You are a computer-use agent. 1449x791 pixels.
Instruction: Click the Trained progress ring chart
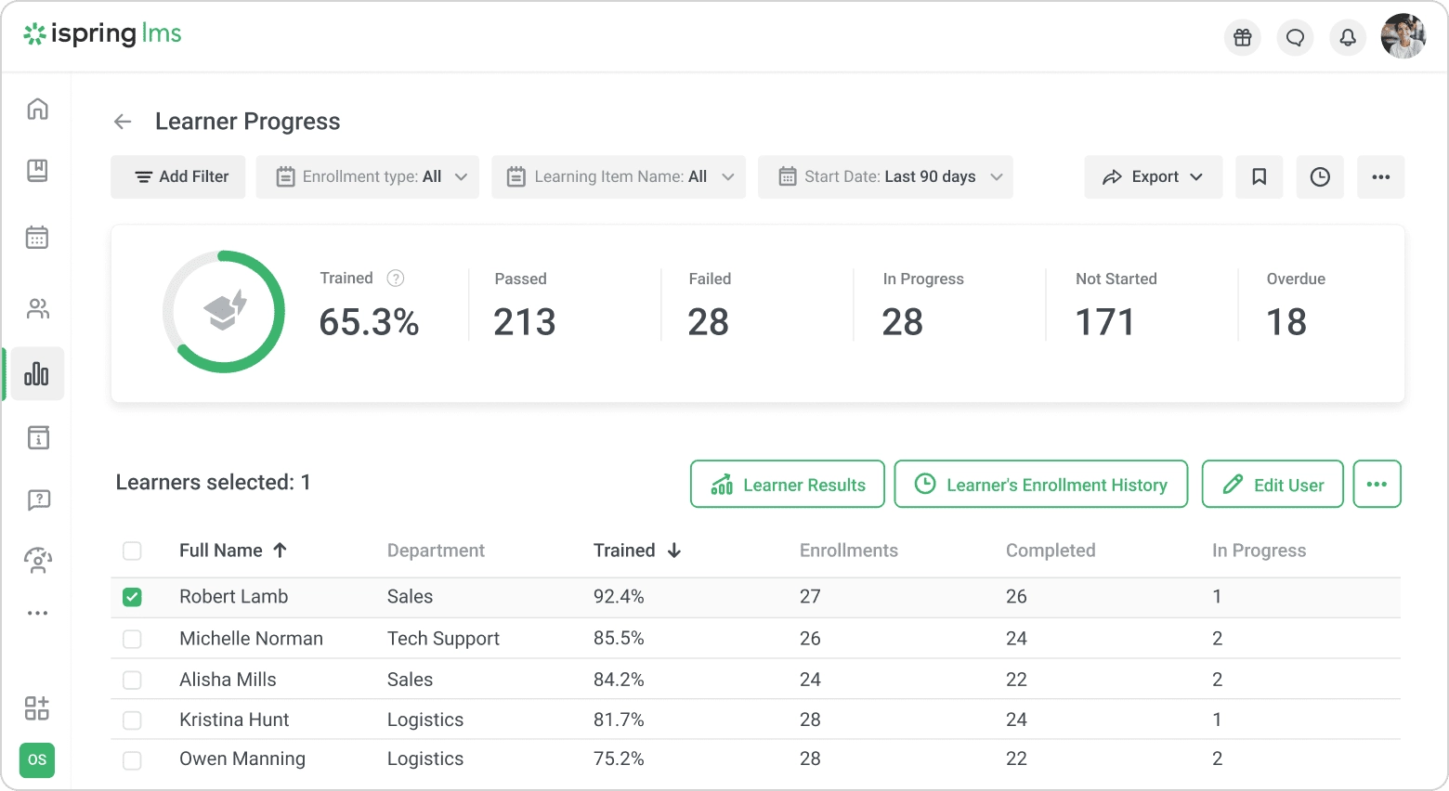tap(224, 312)
